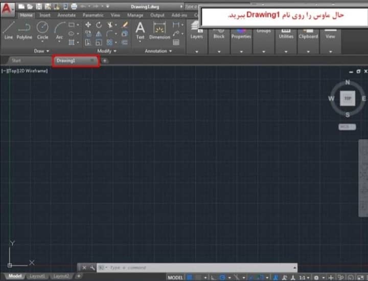
Task: Expand the Draw panel flyout
Action: 41,51
